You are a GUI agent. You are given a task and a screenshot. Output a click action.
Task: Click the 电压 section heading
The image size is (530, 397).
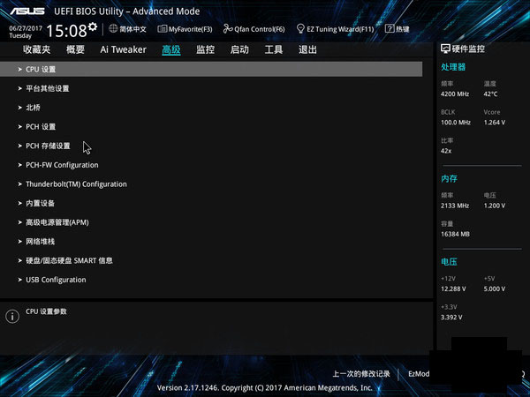click(x=450, y=262)
